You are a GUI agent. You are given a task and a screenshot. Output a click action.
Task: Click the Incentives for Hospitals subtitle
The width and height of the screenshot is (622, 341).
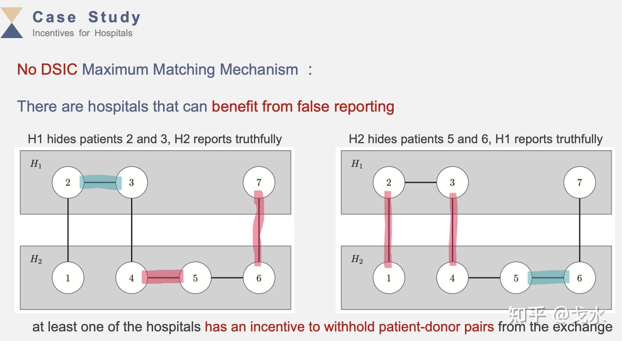[83, 33]
